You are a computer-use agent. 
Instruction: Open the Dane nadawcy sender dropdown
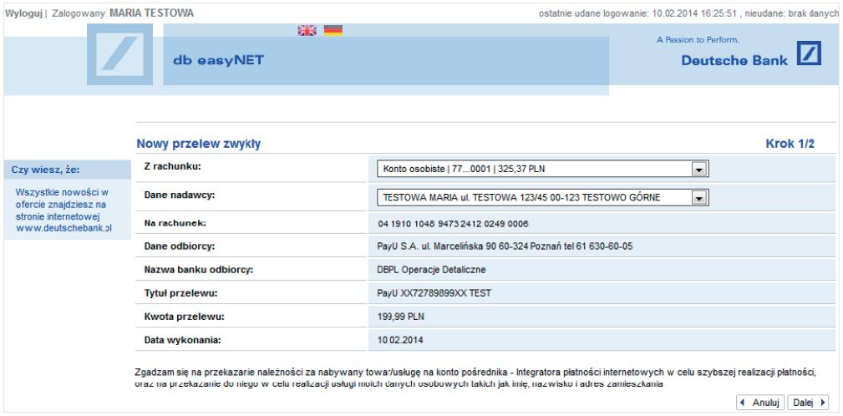[x=543, y=198]
